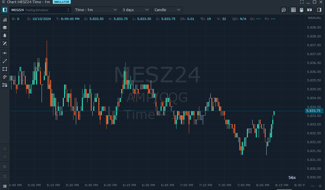Toggle drawings visibility eye icon

click(x=5, y=166)
